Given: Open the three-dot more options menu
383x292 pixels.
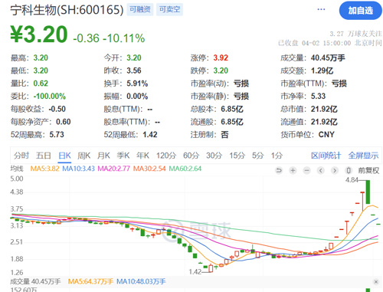Looking at the screenshot, I should pyautogui.click(x=321, y=9).
